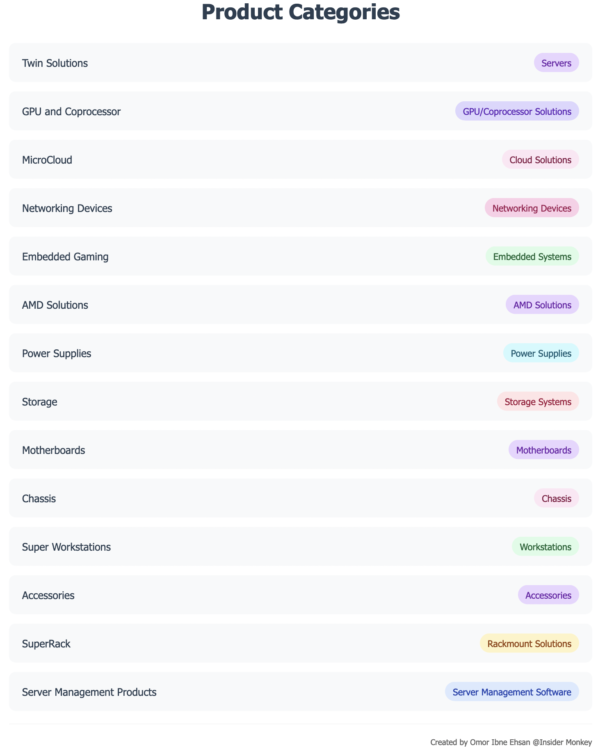The height and width of the screenshot is (752, 598).
Task: Click the cyan Power Supplies badge
Action: [x=541, y=353]
